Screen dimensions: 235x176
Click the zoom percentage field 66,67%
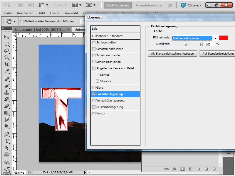click(x=19, y=172)
